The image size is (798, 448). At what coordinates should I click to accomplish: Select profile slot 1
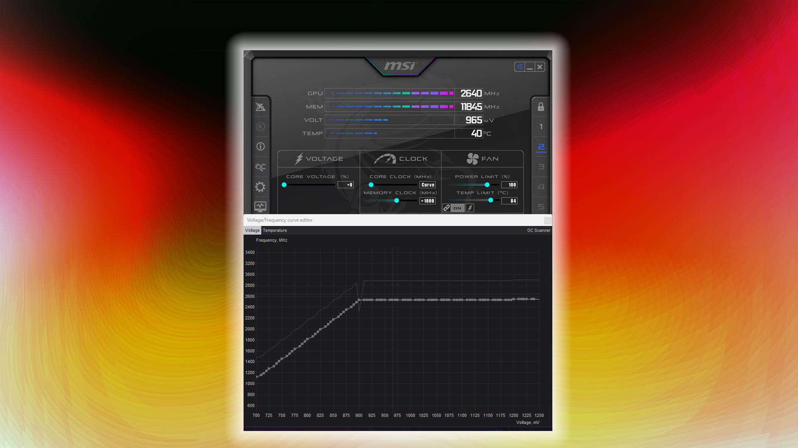pos(541,127)
